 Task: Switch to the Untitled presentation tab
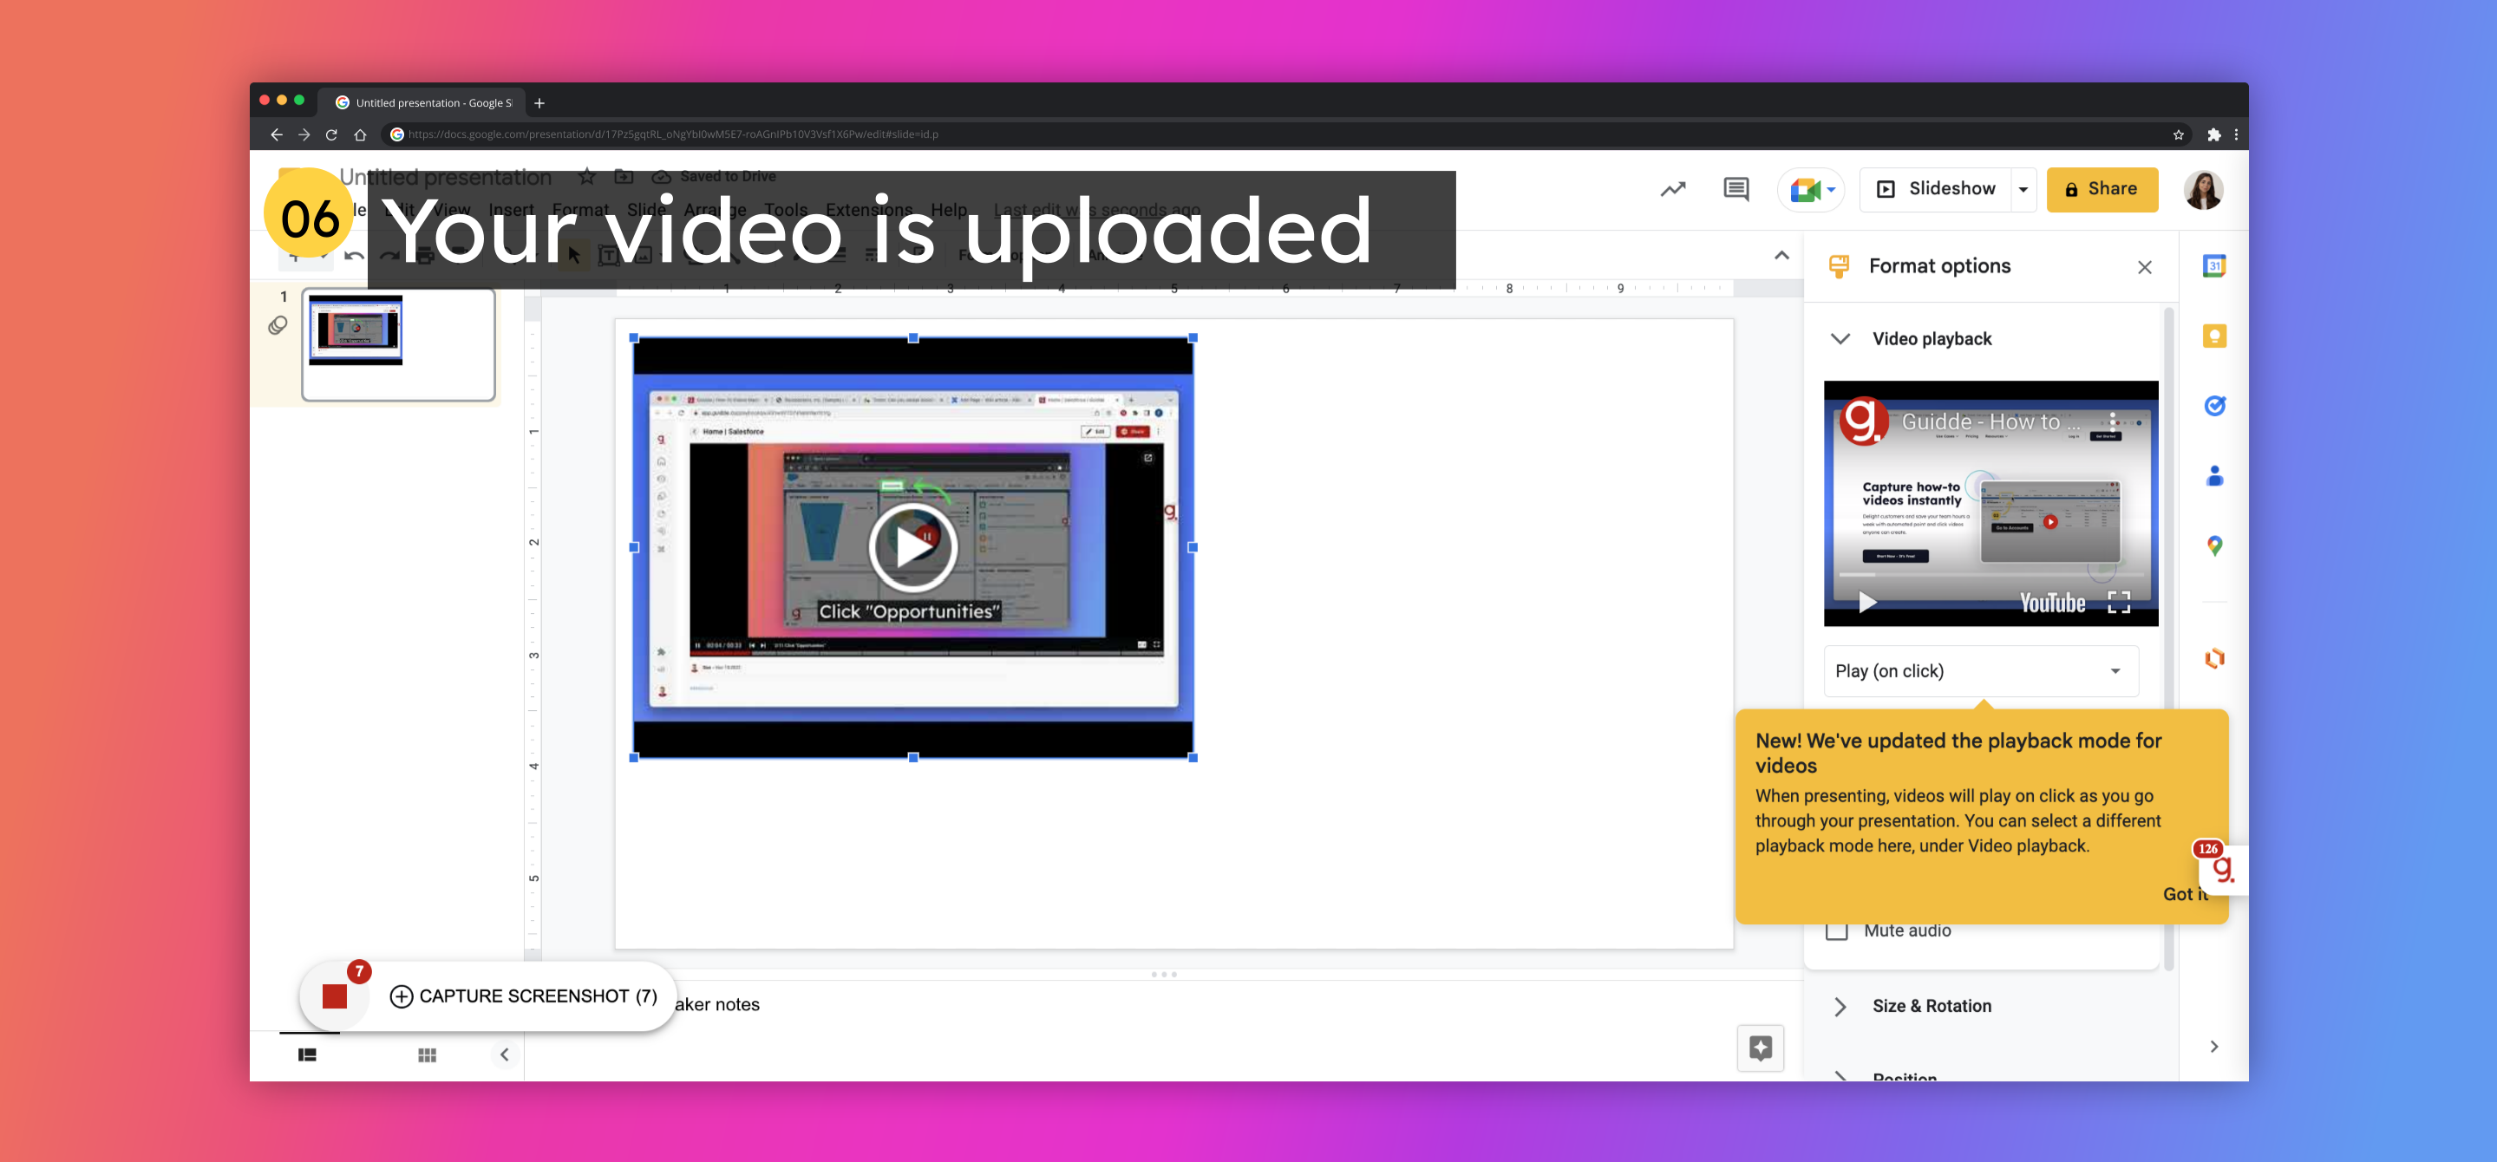pos(422,102)
